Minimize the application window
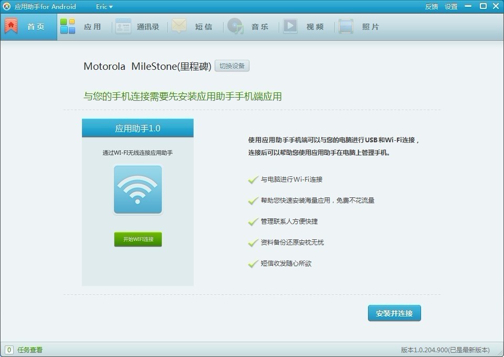The height and width of the screenshot is (357, 504). coord(468,6)
